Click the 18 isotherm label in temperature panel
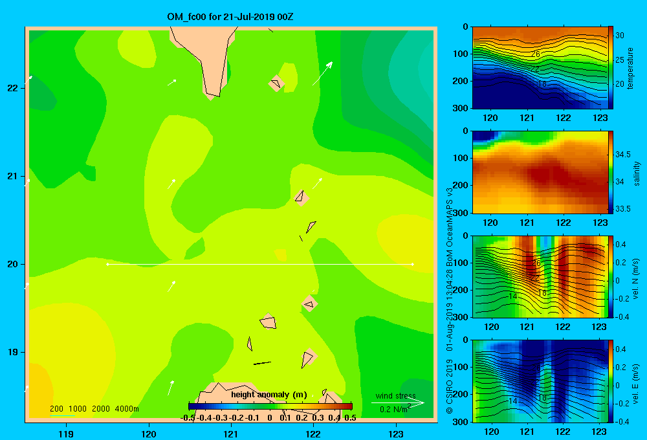This screenshot has width=647, height=440. click(542, 83)
